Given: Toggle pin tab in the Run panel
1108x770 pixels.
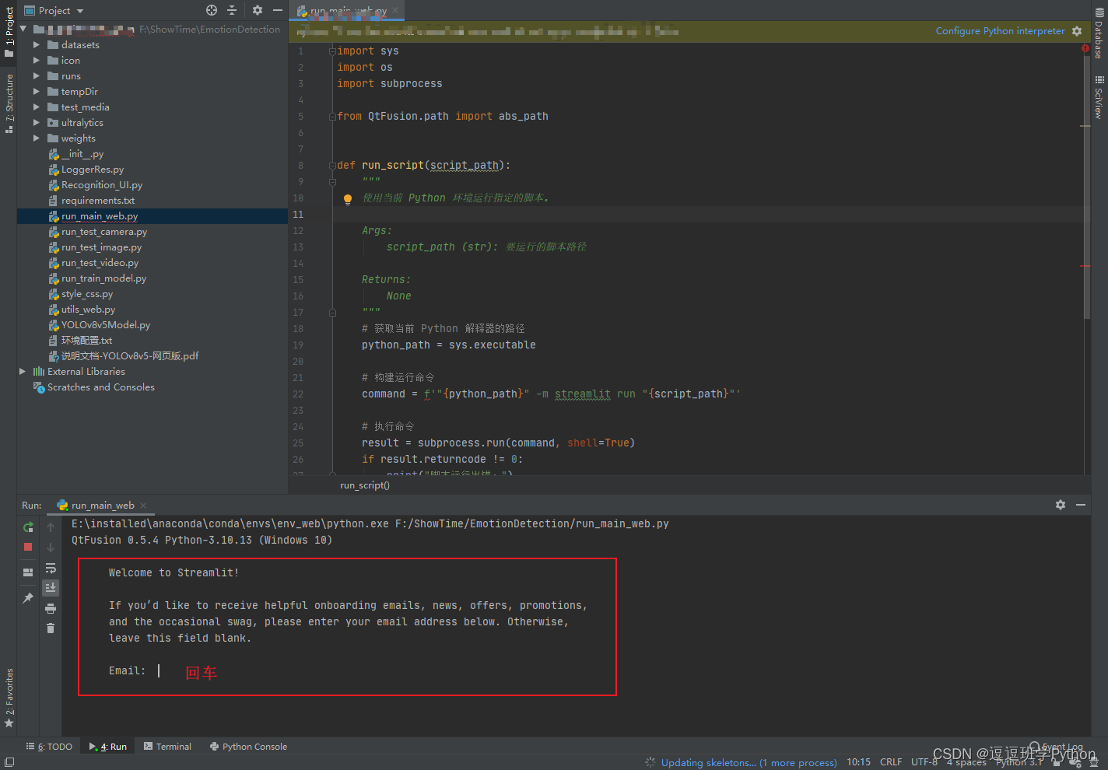Looking at the screenshot, I should pyautogui.click(x=28, y=597).
